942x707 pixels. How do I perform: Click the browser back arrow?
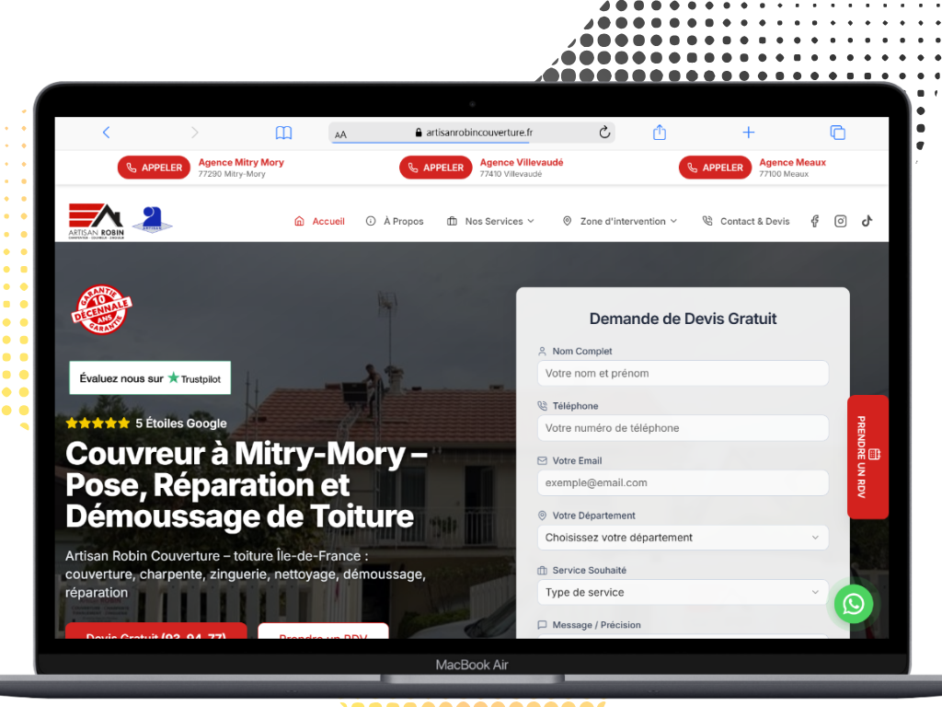tap(106, 133)
